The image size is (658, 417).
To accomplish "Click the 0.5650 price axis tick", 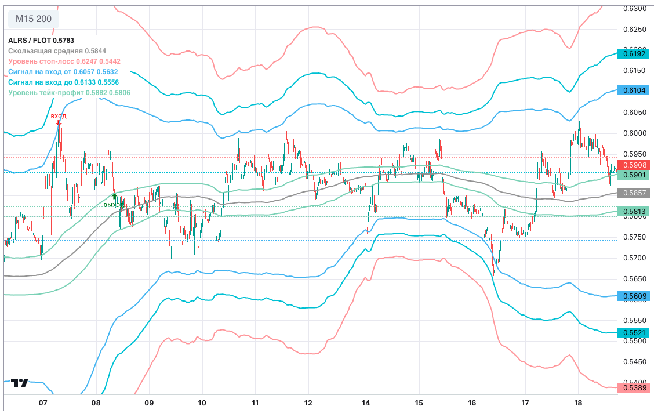I will pyautogui.click(x=634, y=279).
